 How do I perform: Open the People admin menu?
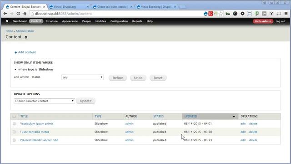(x=86, y=21)
